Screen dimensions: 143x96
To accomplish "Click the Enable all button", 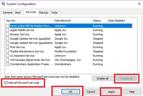I will [103, 78].
